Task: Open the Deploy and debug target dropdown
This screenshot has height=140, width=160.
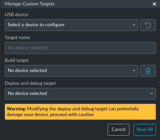Action: 80,94
